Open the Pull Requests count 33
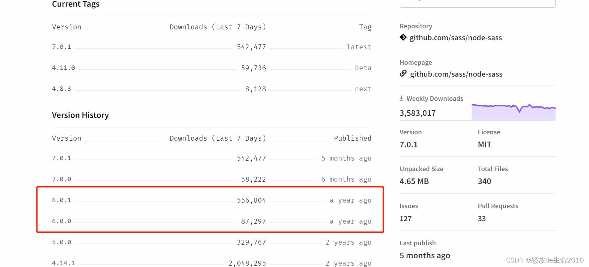This screenshot has height=267, width=589. [x=482, y=219]
